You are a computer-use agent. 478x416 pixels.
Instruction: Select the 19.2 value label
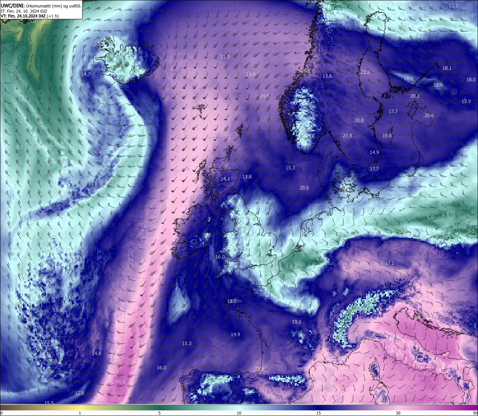pyautogui.click(x=297, y=322)
